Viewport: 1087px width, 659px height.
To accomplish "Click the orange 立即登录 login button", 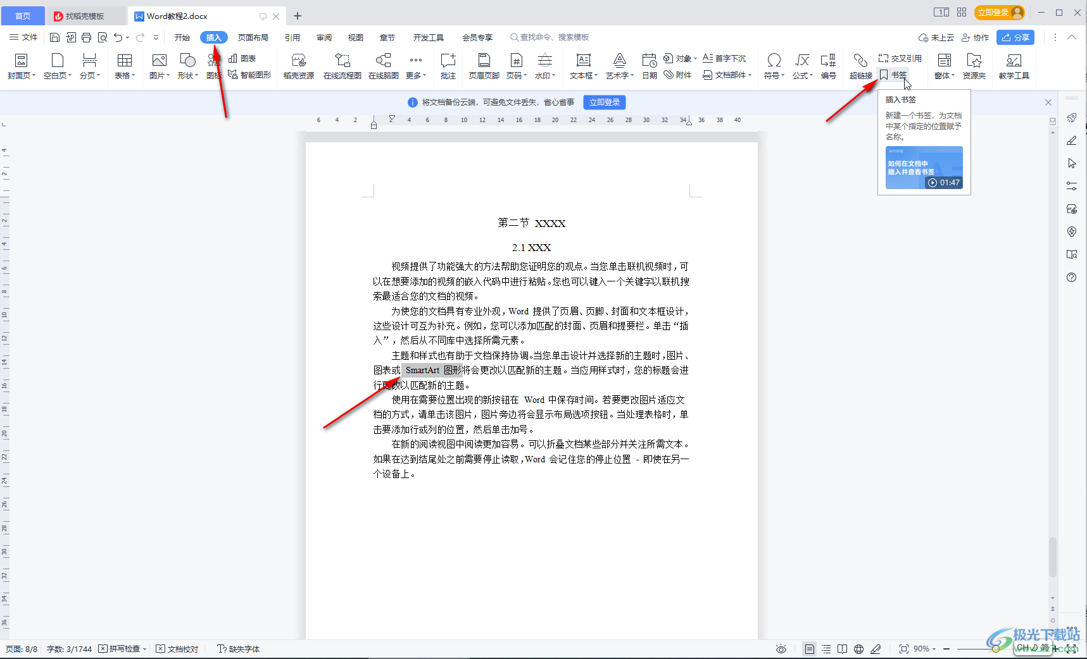I will click(x=1000, y=13).
